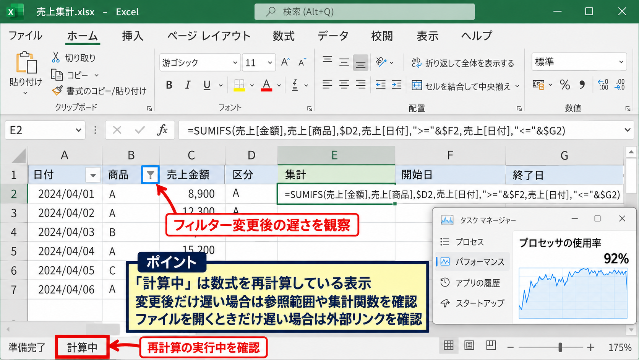Image resolution: width=639 pixels, height=360 pixels.
Task: Click the search box 検索 (Alt+Q)
Action: (365, 11)
